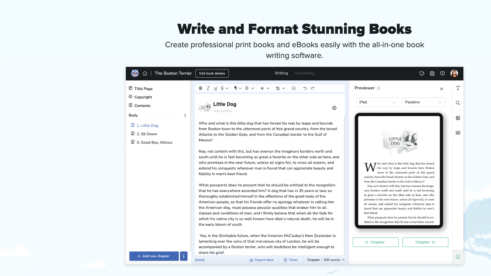Click the green device preview icon
This screenshot has width=491, height=276.
pyautogui.click(x=458, y=257)
